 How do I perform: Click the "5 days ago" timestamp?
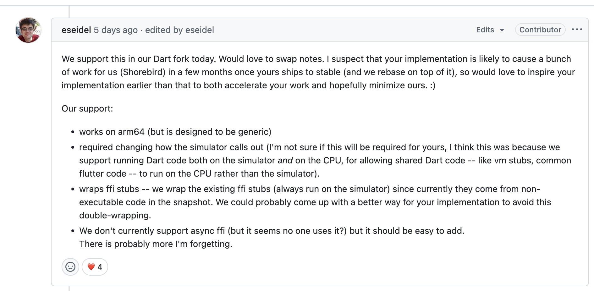pos(116,30)
